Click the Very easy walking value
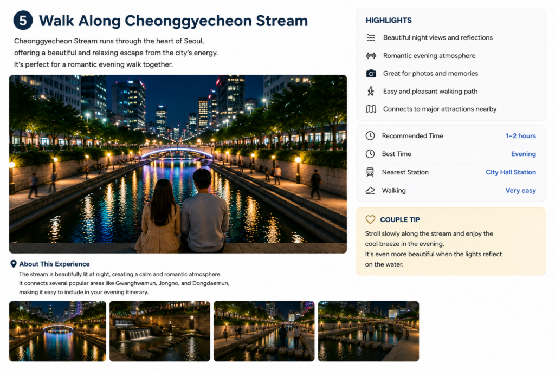The width and height of the screenshot is (555, 370). tap(521, 191)
